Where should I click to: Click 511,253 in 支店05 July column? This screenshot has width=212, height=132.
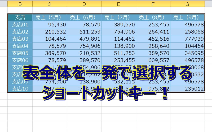[x=118, y=53]
